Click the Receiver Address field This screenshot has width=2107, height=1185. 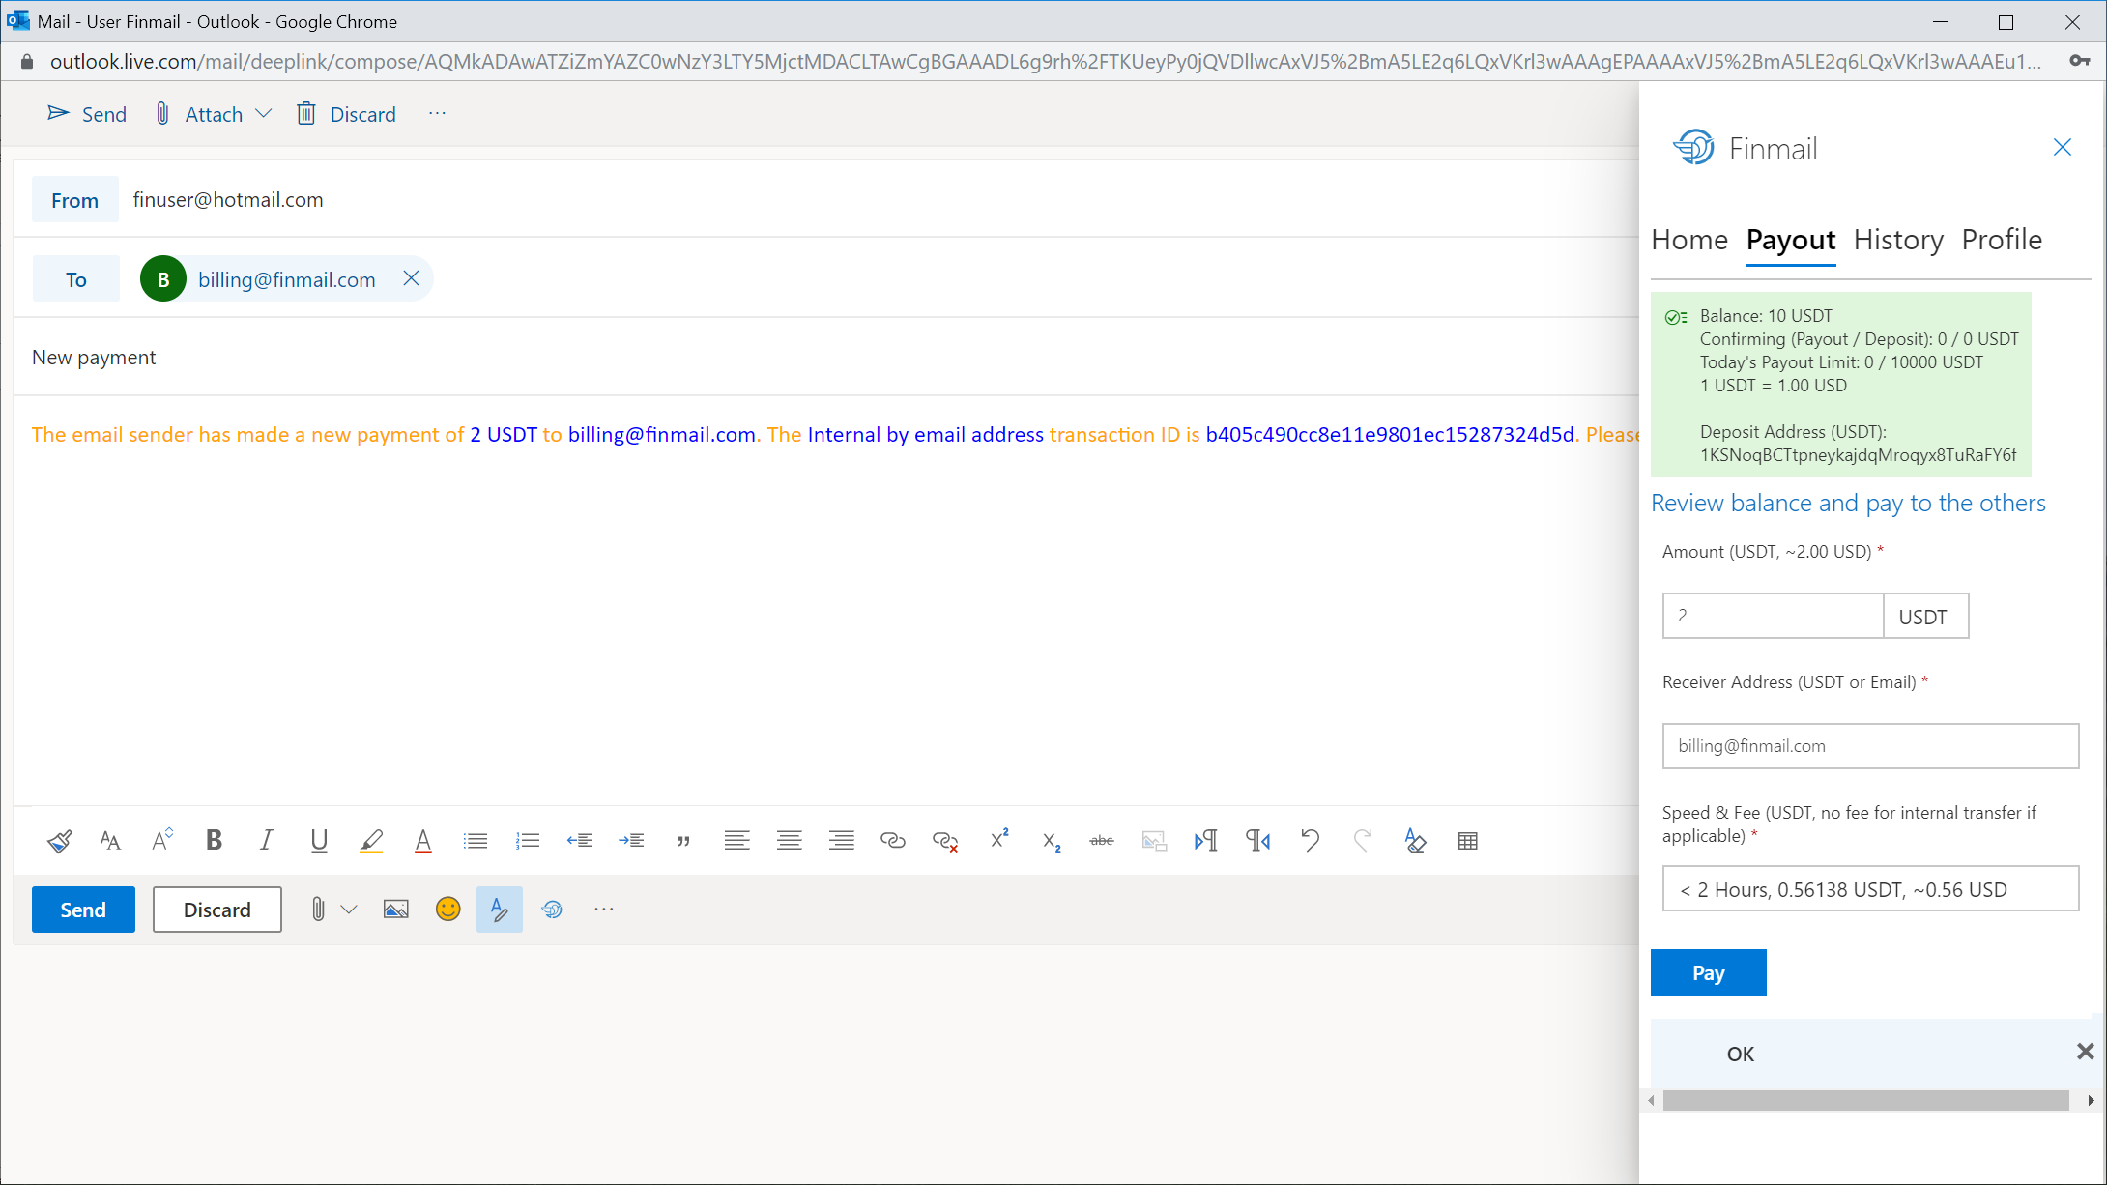tap(1870, 746)
